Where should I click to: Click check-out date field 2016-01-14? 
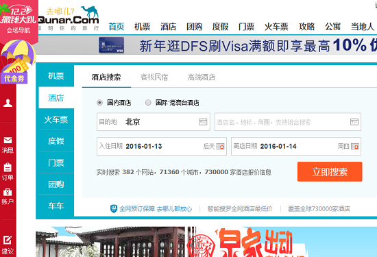[x=296, y=147]
